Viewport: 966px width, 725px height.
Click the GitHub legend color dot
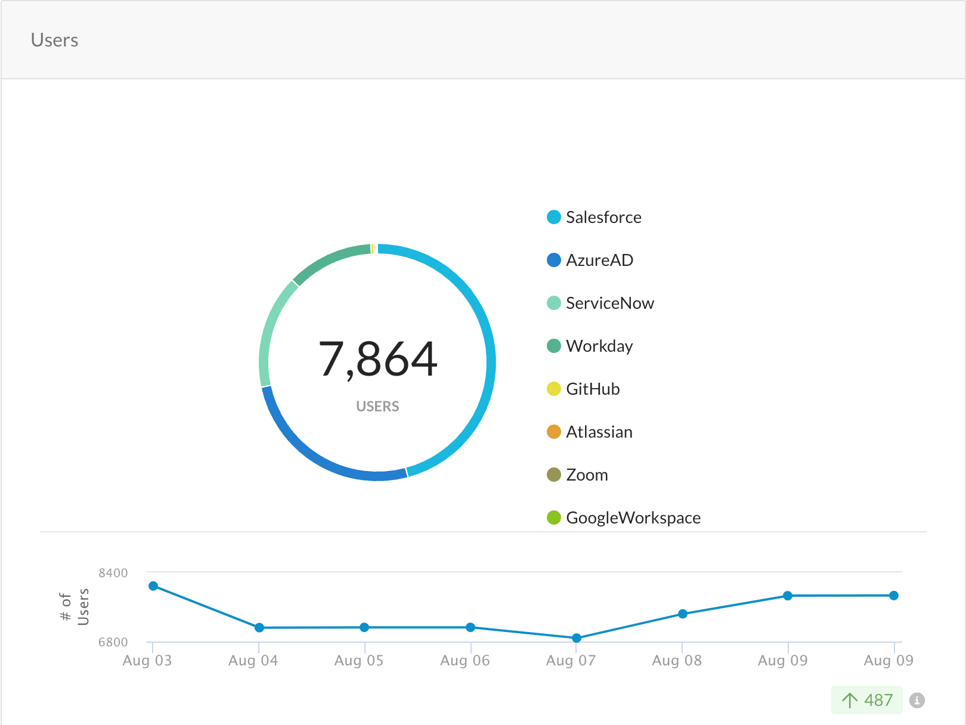coord(554,389)
